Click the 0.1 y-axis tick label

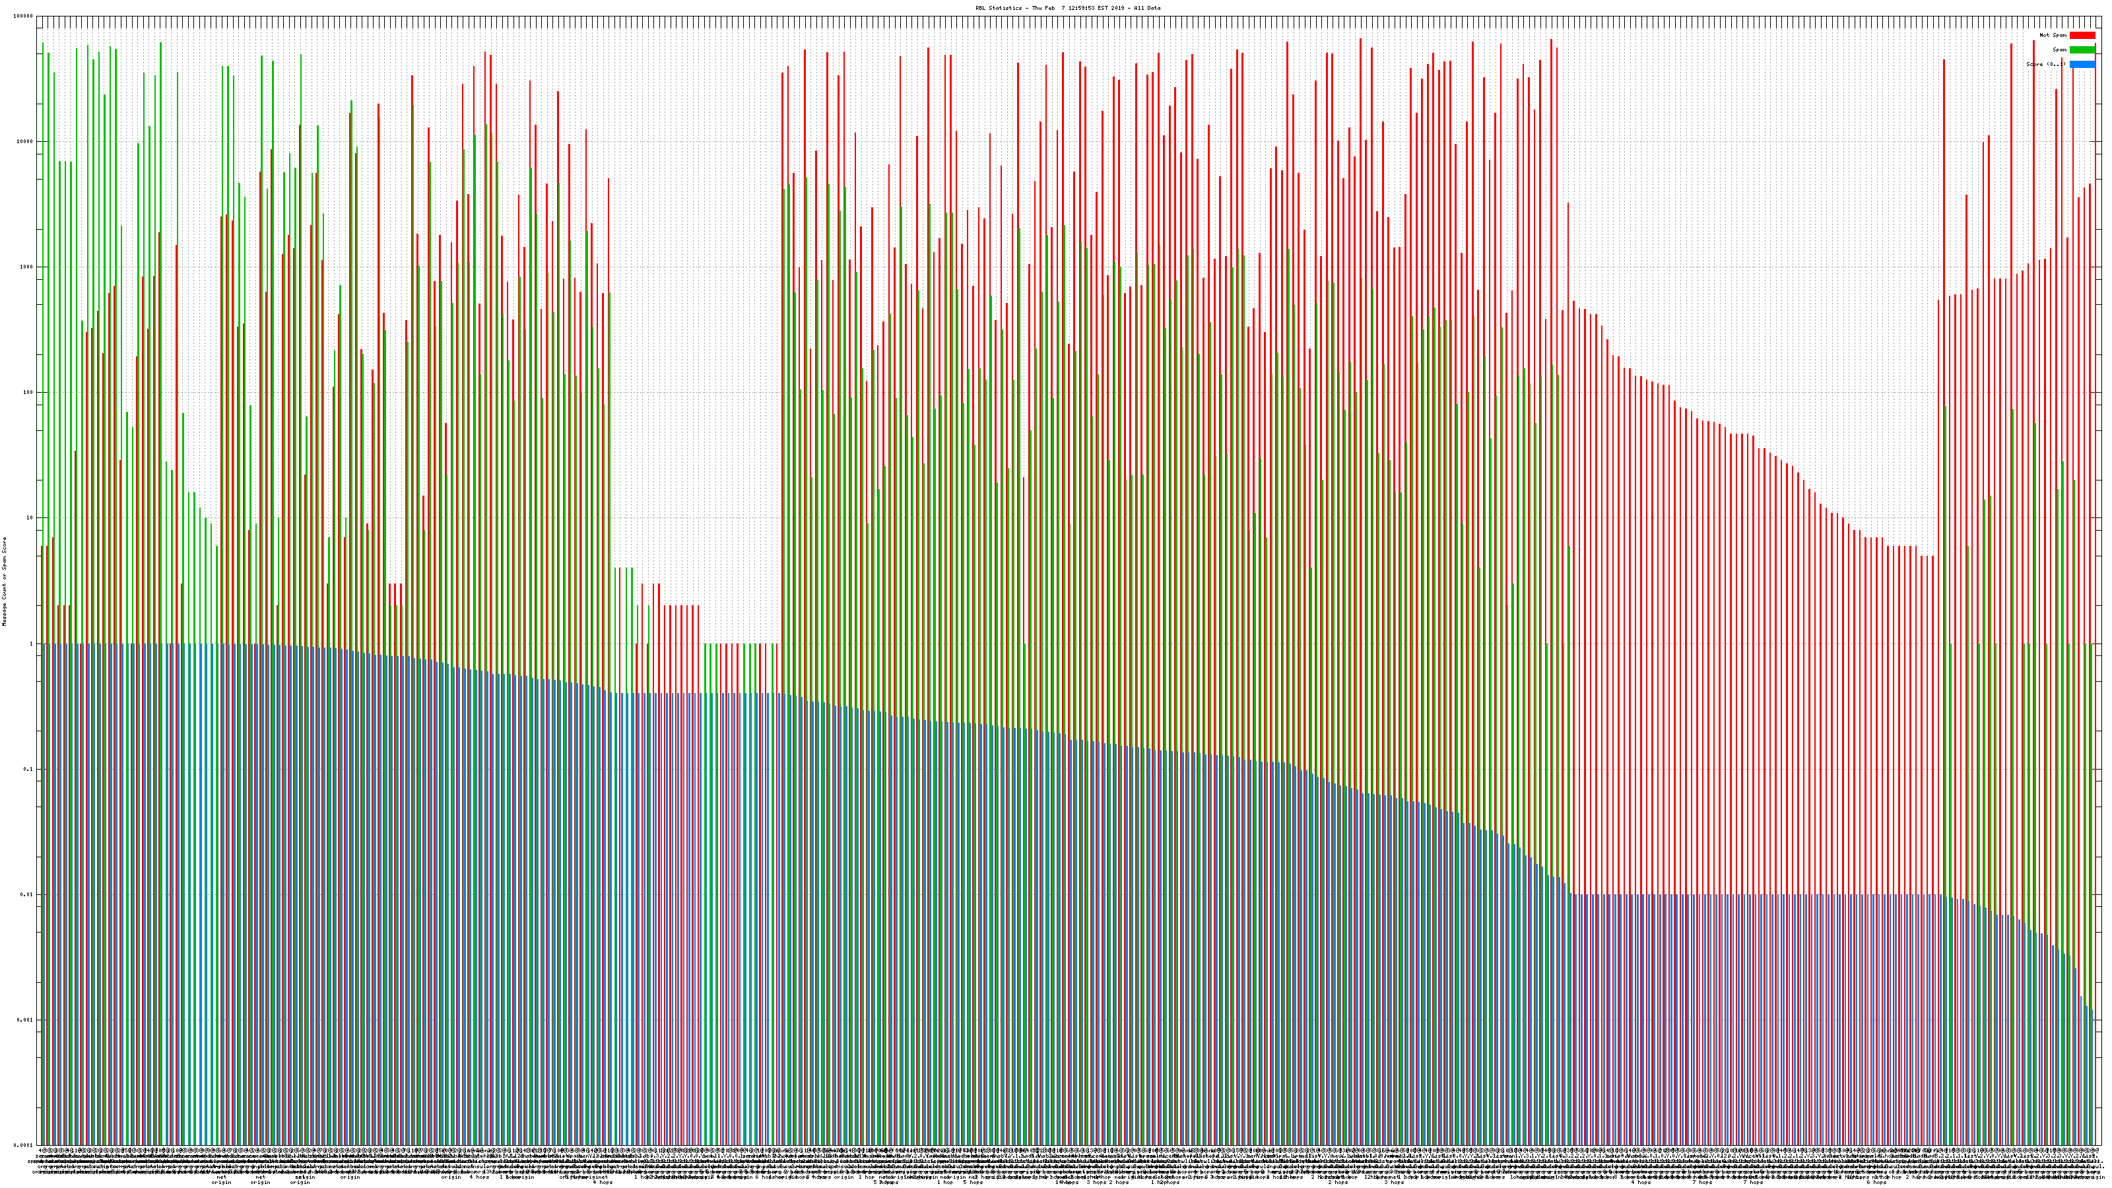(28, 769)
